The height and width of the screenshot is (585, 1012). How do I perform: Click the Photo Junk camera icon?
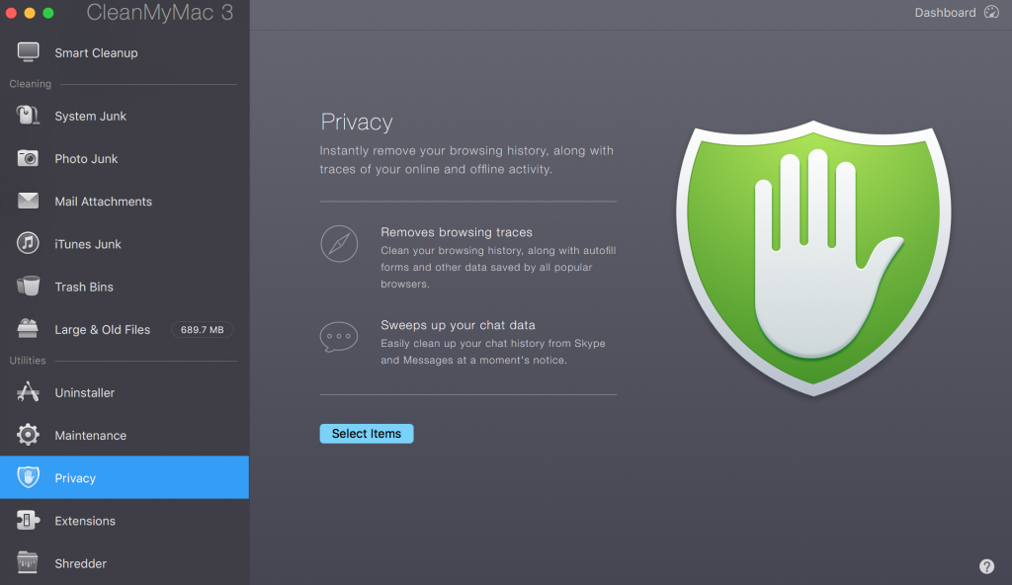coord(28,158)
